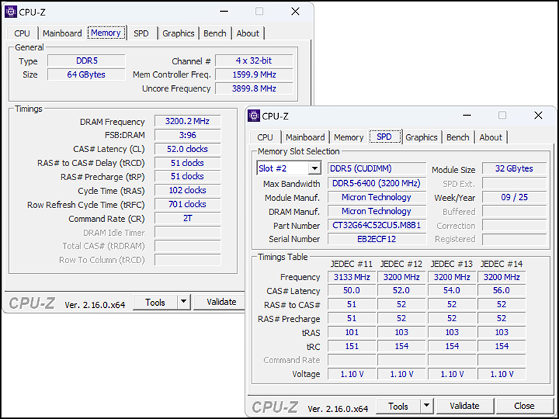Viewport: 559px width, 419px height.
Task: Show the About tab in the front window
Action: click(x=491, y=138)
